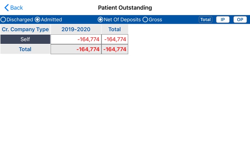The height and width of the screenshot is (141, 250).
Task: Tap the Back text link
Action: 17,7
